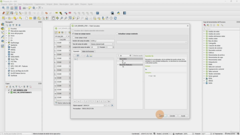
Task: Clear the expression editor with new-file icon
Action: tap(75, 55)
